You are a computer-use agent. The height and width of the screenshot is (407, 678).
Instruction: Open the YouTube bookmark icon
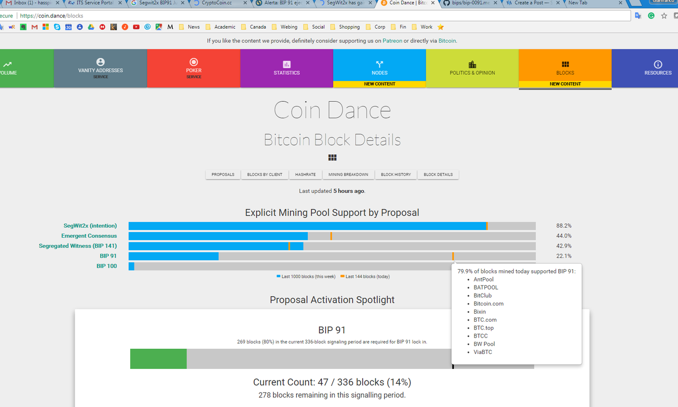coord(136,27)
